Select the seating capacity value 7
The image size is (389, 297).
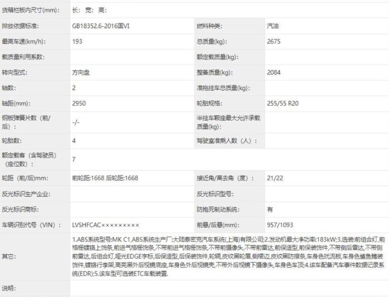(74, 159)
